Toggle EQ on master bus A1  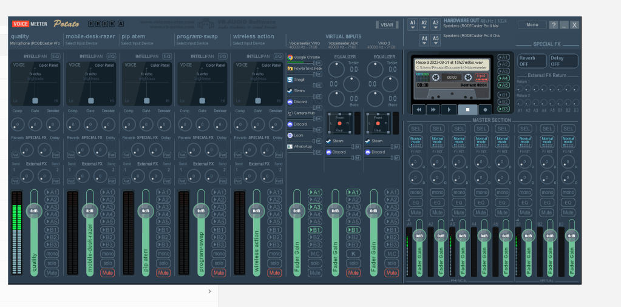point(415,203)
